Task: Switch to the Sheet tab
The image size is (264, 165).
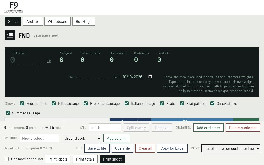Action: tap(13, 21)
